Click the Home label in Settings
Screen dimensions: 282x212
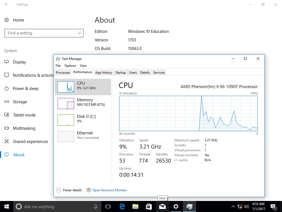tap(18, 20)
